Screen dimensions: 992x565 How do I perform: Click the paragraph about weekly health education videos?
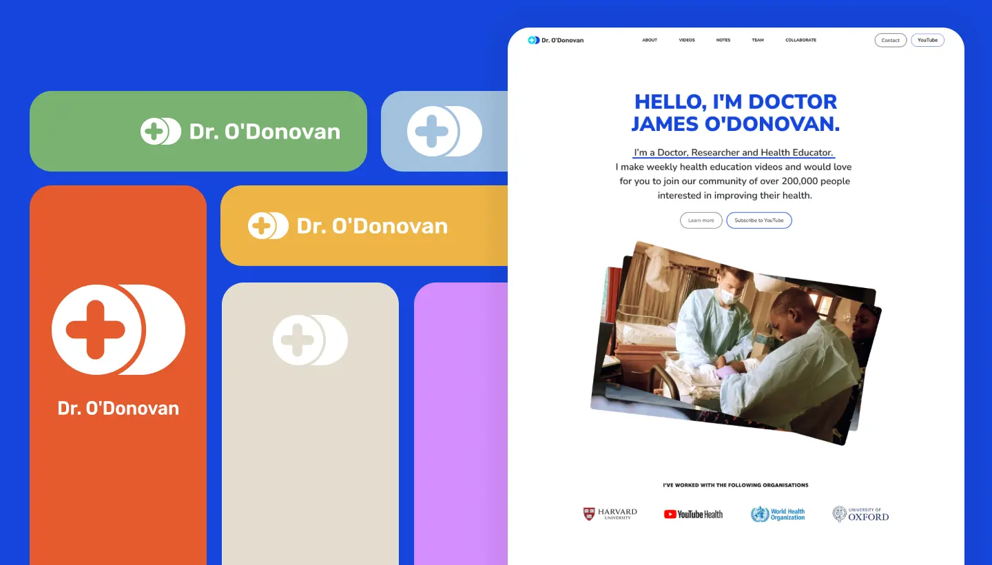pos(735,181)
